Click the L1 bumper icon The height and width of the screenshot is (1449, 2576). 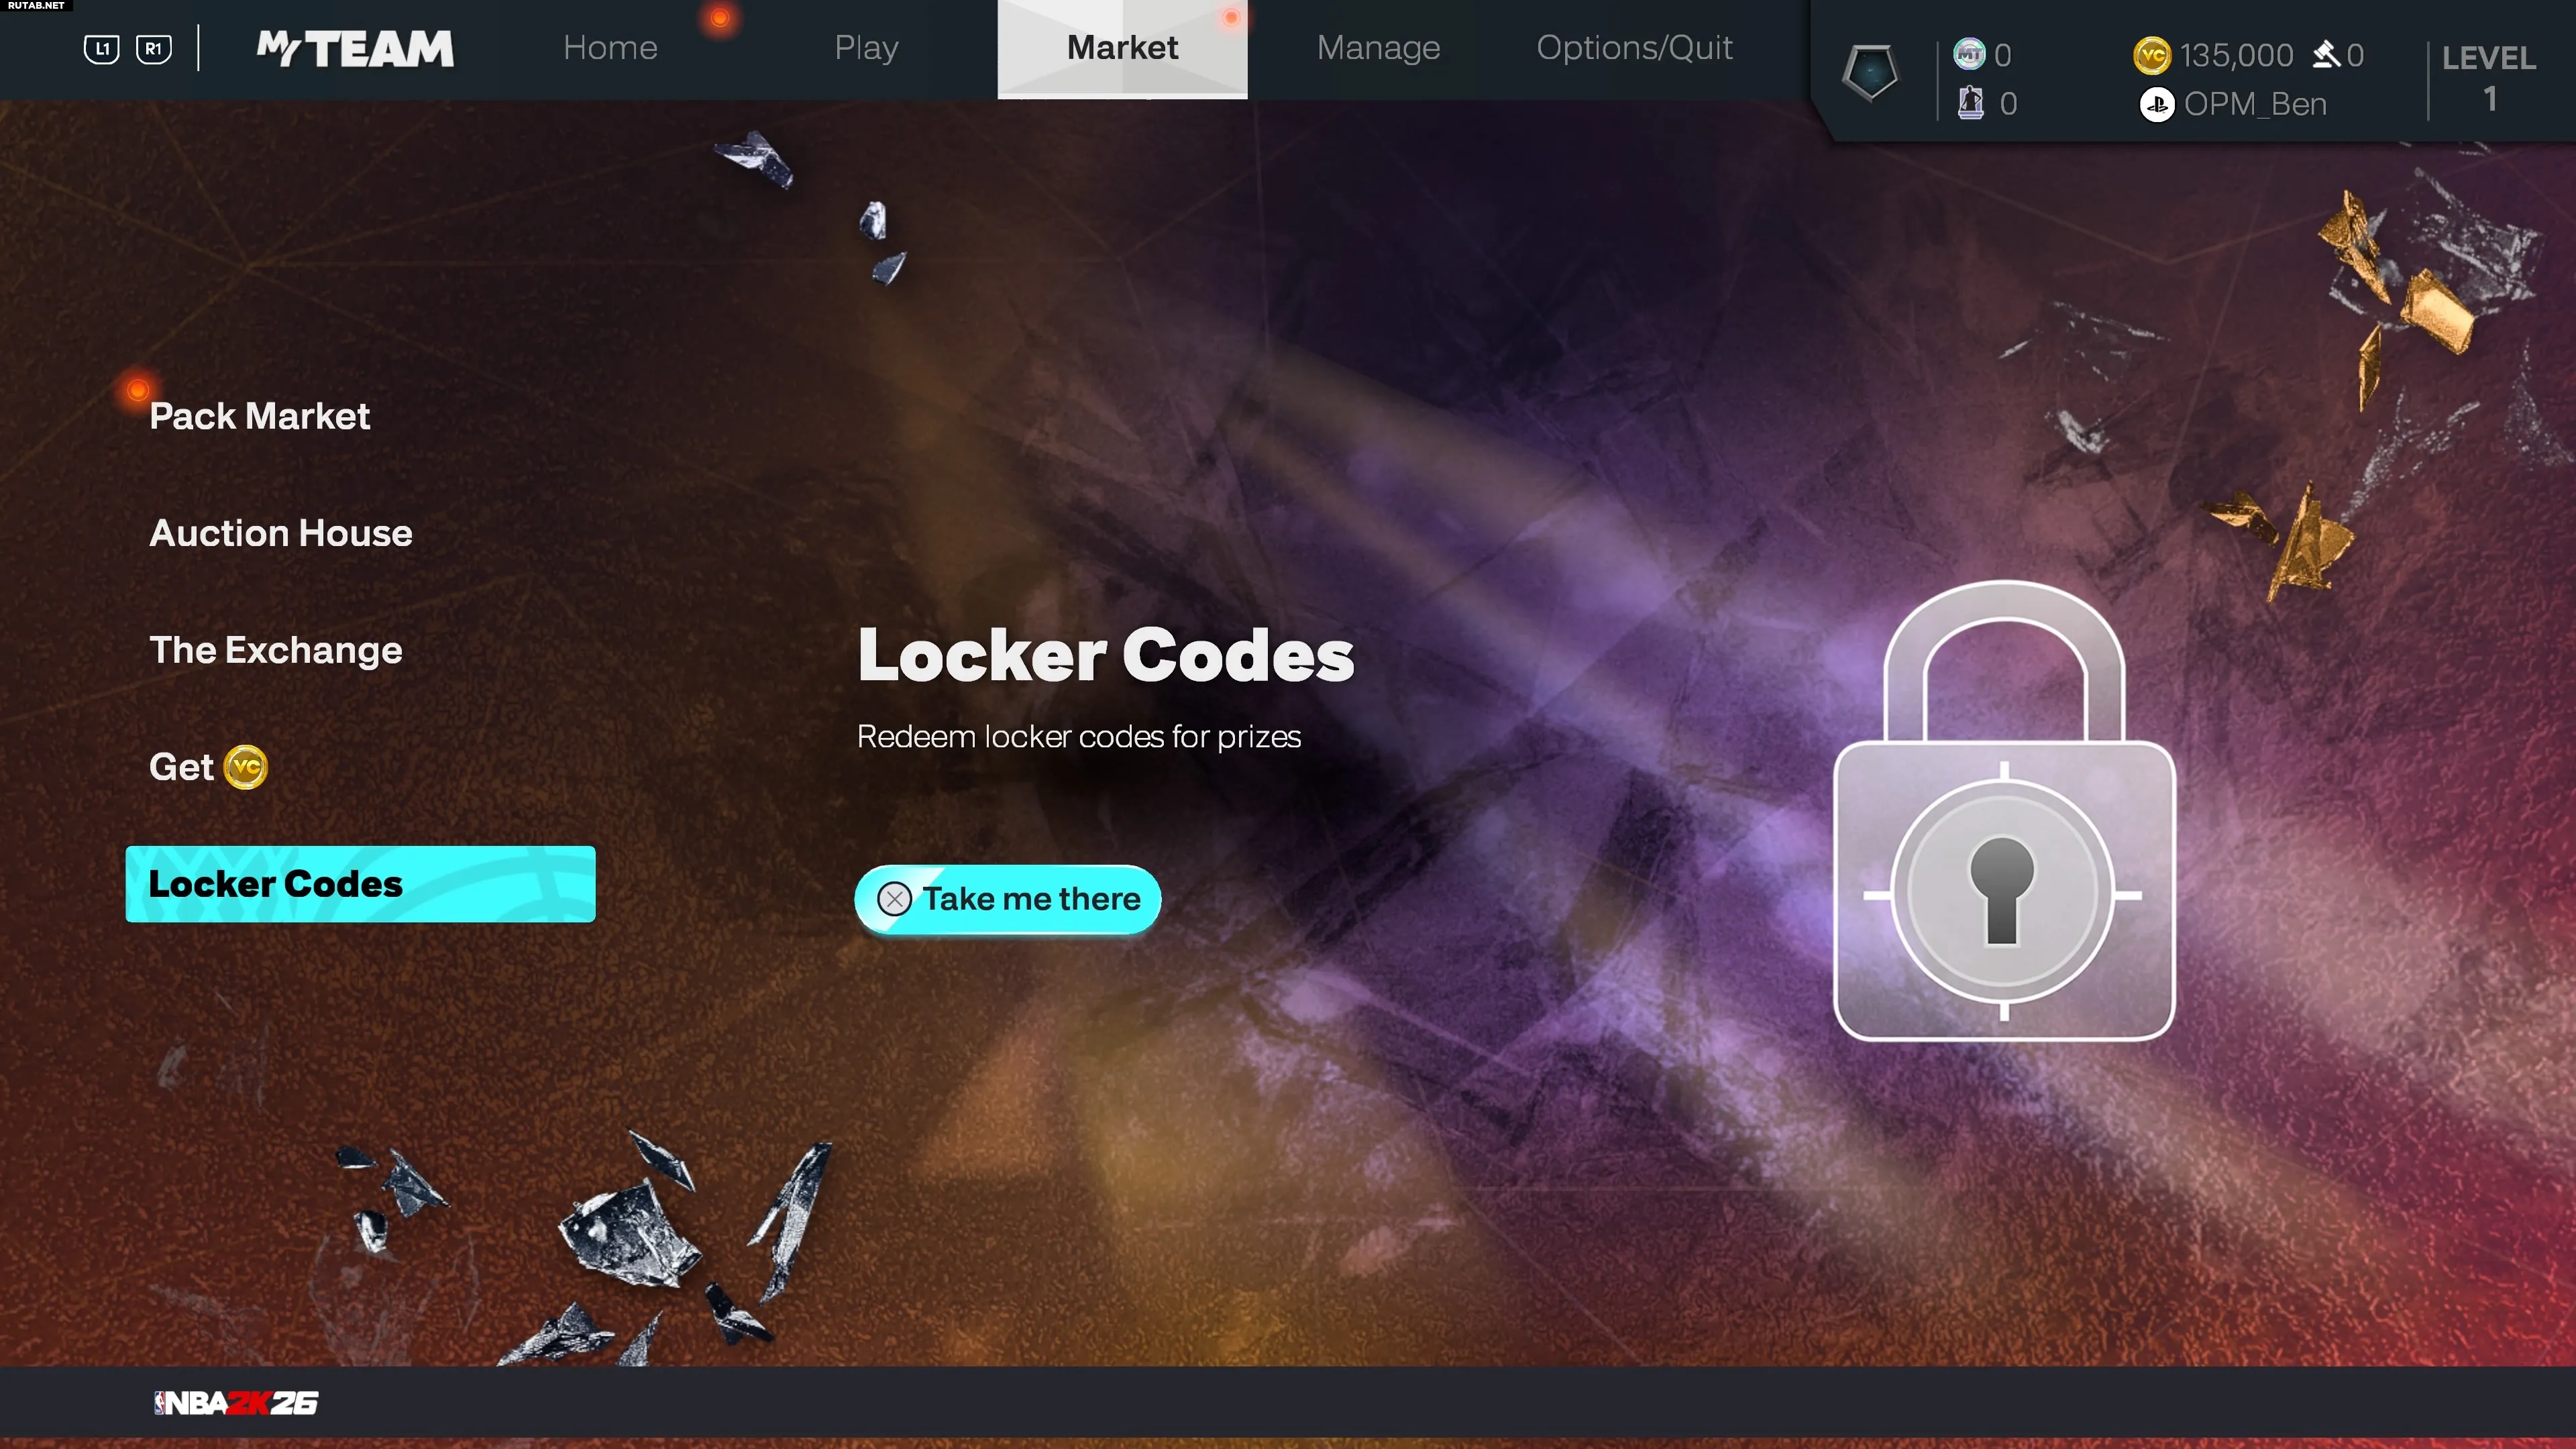[102, 48]
